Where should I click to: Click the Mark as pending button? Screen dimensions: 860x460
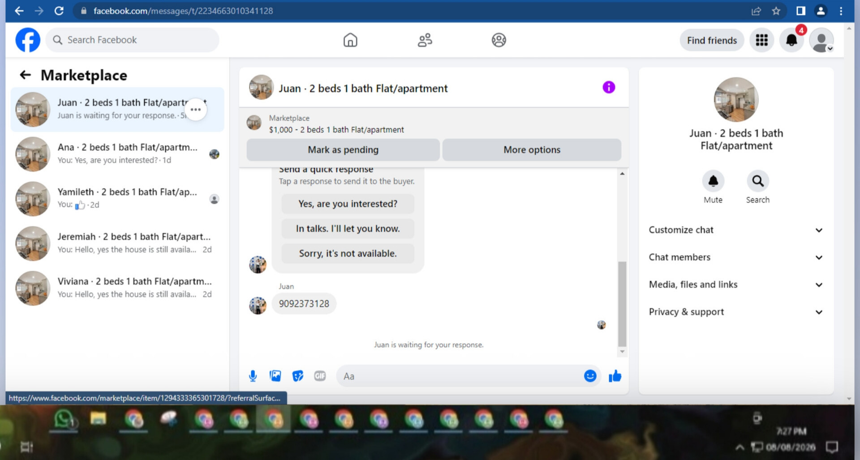click(x=343, y=150)
